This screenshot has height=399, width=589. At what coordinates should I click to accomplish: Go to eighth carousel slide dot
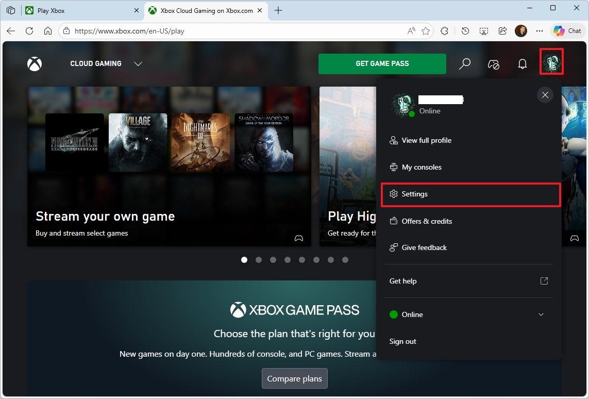click(x=345, y=260)
